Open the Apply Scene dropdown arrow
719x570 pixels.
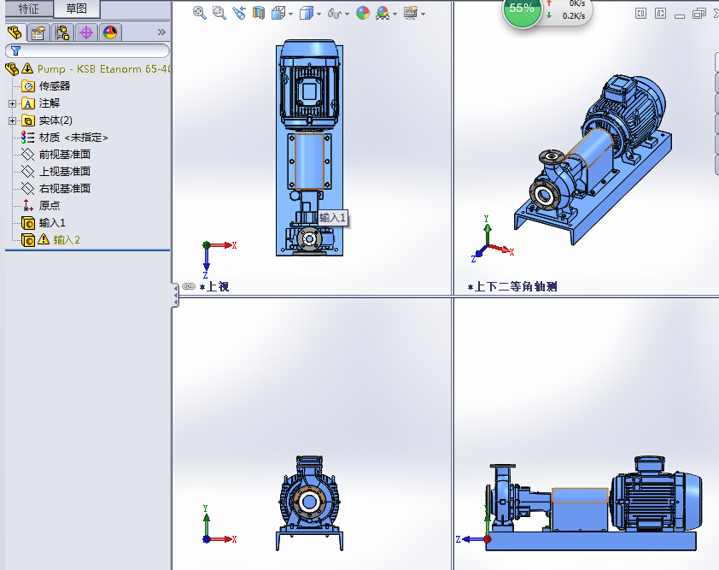395,15
